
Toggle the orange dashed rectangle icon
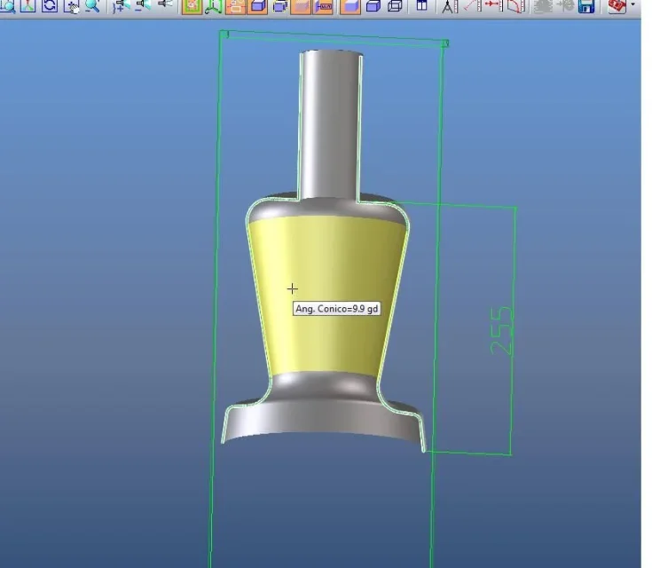click(235, 7)
